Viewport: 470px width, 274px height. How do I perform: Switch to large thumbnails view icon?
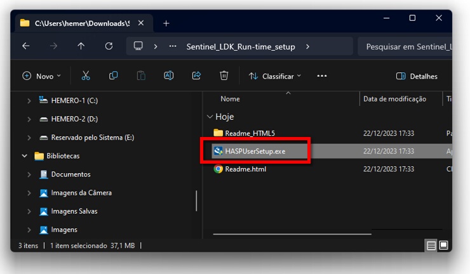point(443,245)
